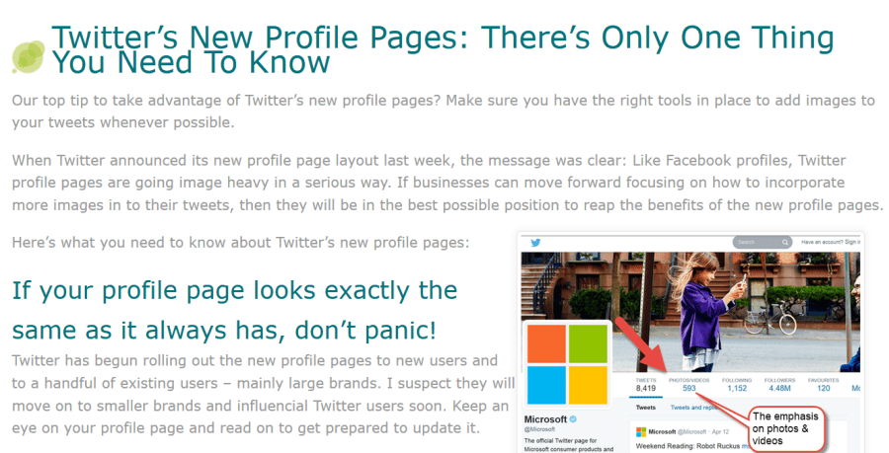Click the green leaf icon beside the title

tap(27, 56)
